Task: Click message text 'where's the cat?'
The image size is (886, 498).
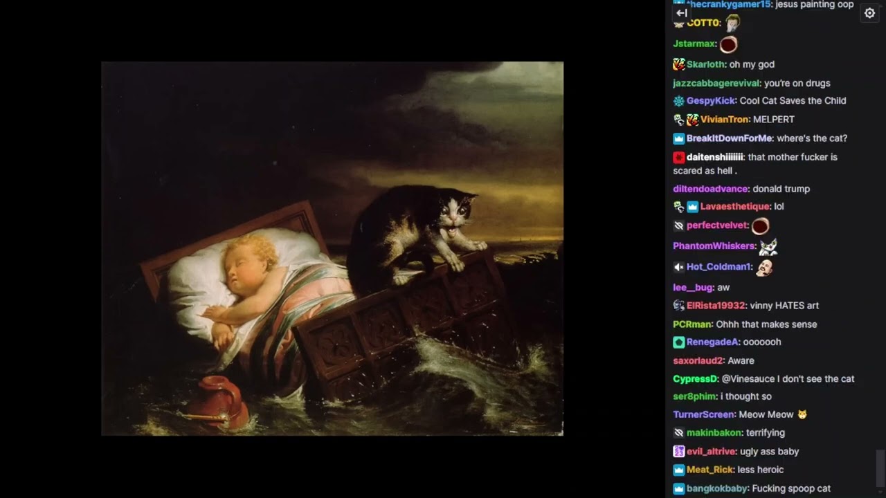Action: click(x=812, y=138)
